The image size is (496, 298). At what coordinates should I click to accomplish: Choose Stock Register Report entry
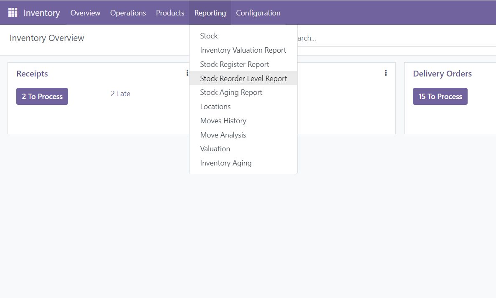pyautogui.click(x=235, y=64)
